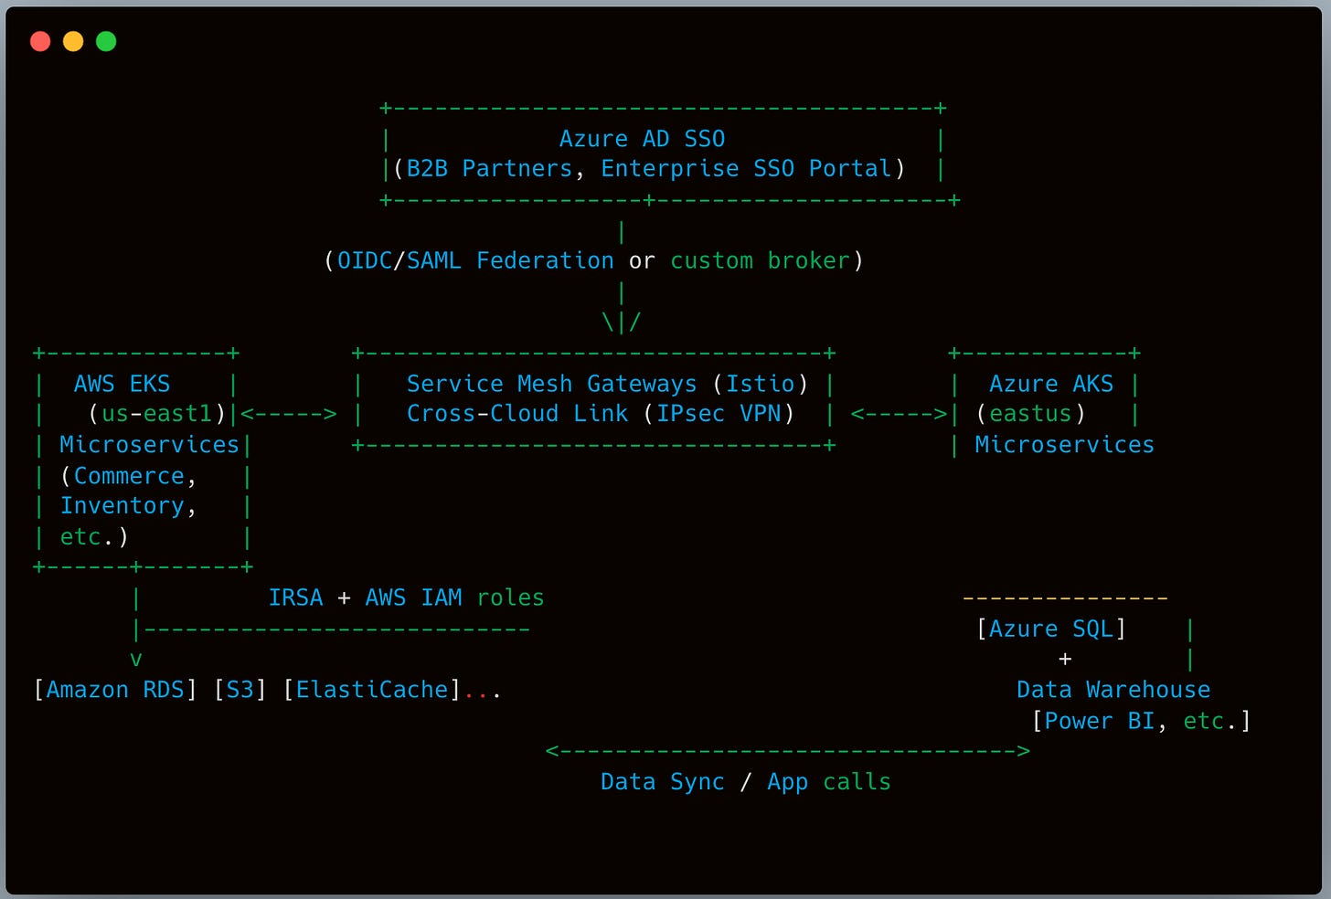Image resolution: width=1331 pixels, height=899 pixels.
Task: Click the '\|/' arrowhead below Federation
Action: [622, 323]
